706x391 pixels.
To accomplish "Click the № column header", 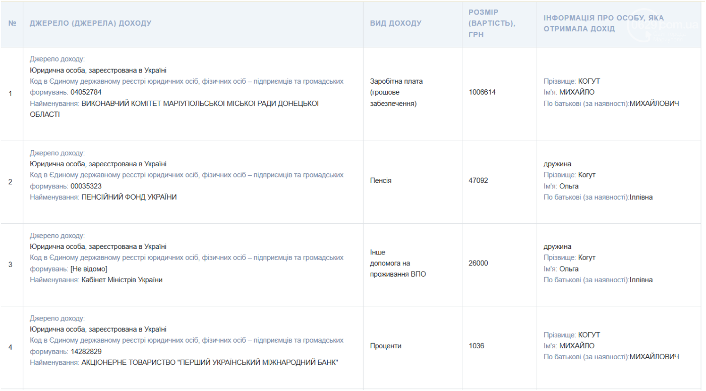I will tap(12, 23).
